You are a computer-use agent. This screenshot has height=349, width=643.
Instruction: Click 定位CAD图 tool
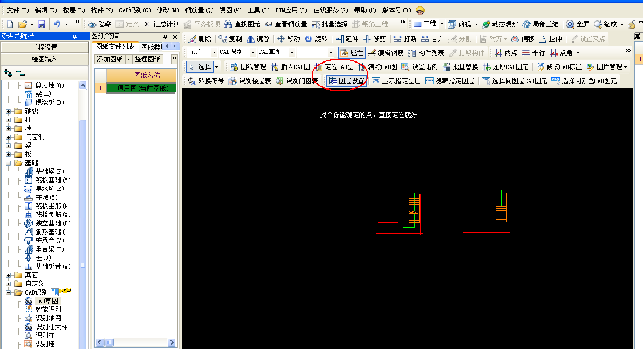coord(334,66)
